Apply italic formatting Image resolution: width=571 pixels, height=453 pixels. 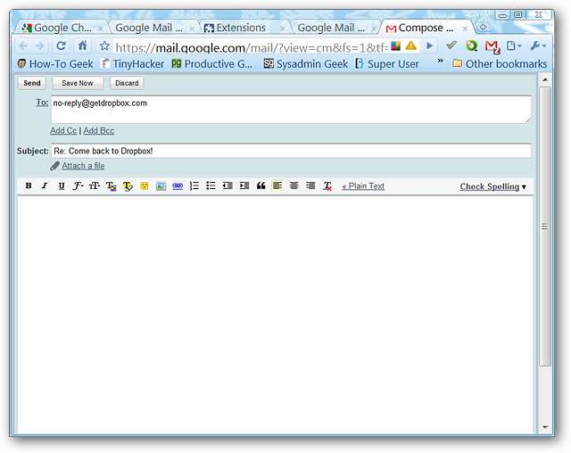[45, 186]
